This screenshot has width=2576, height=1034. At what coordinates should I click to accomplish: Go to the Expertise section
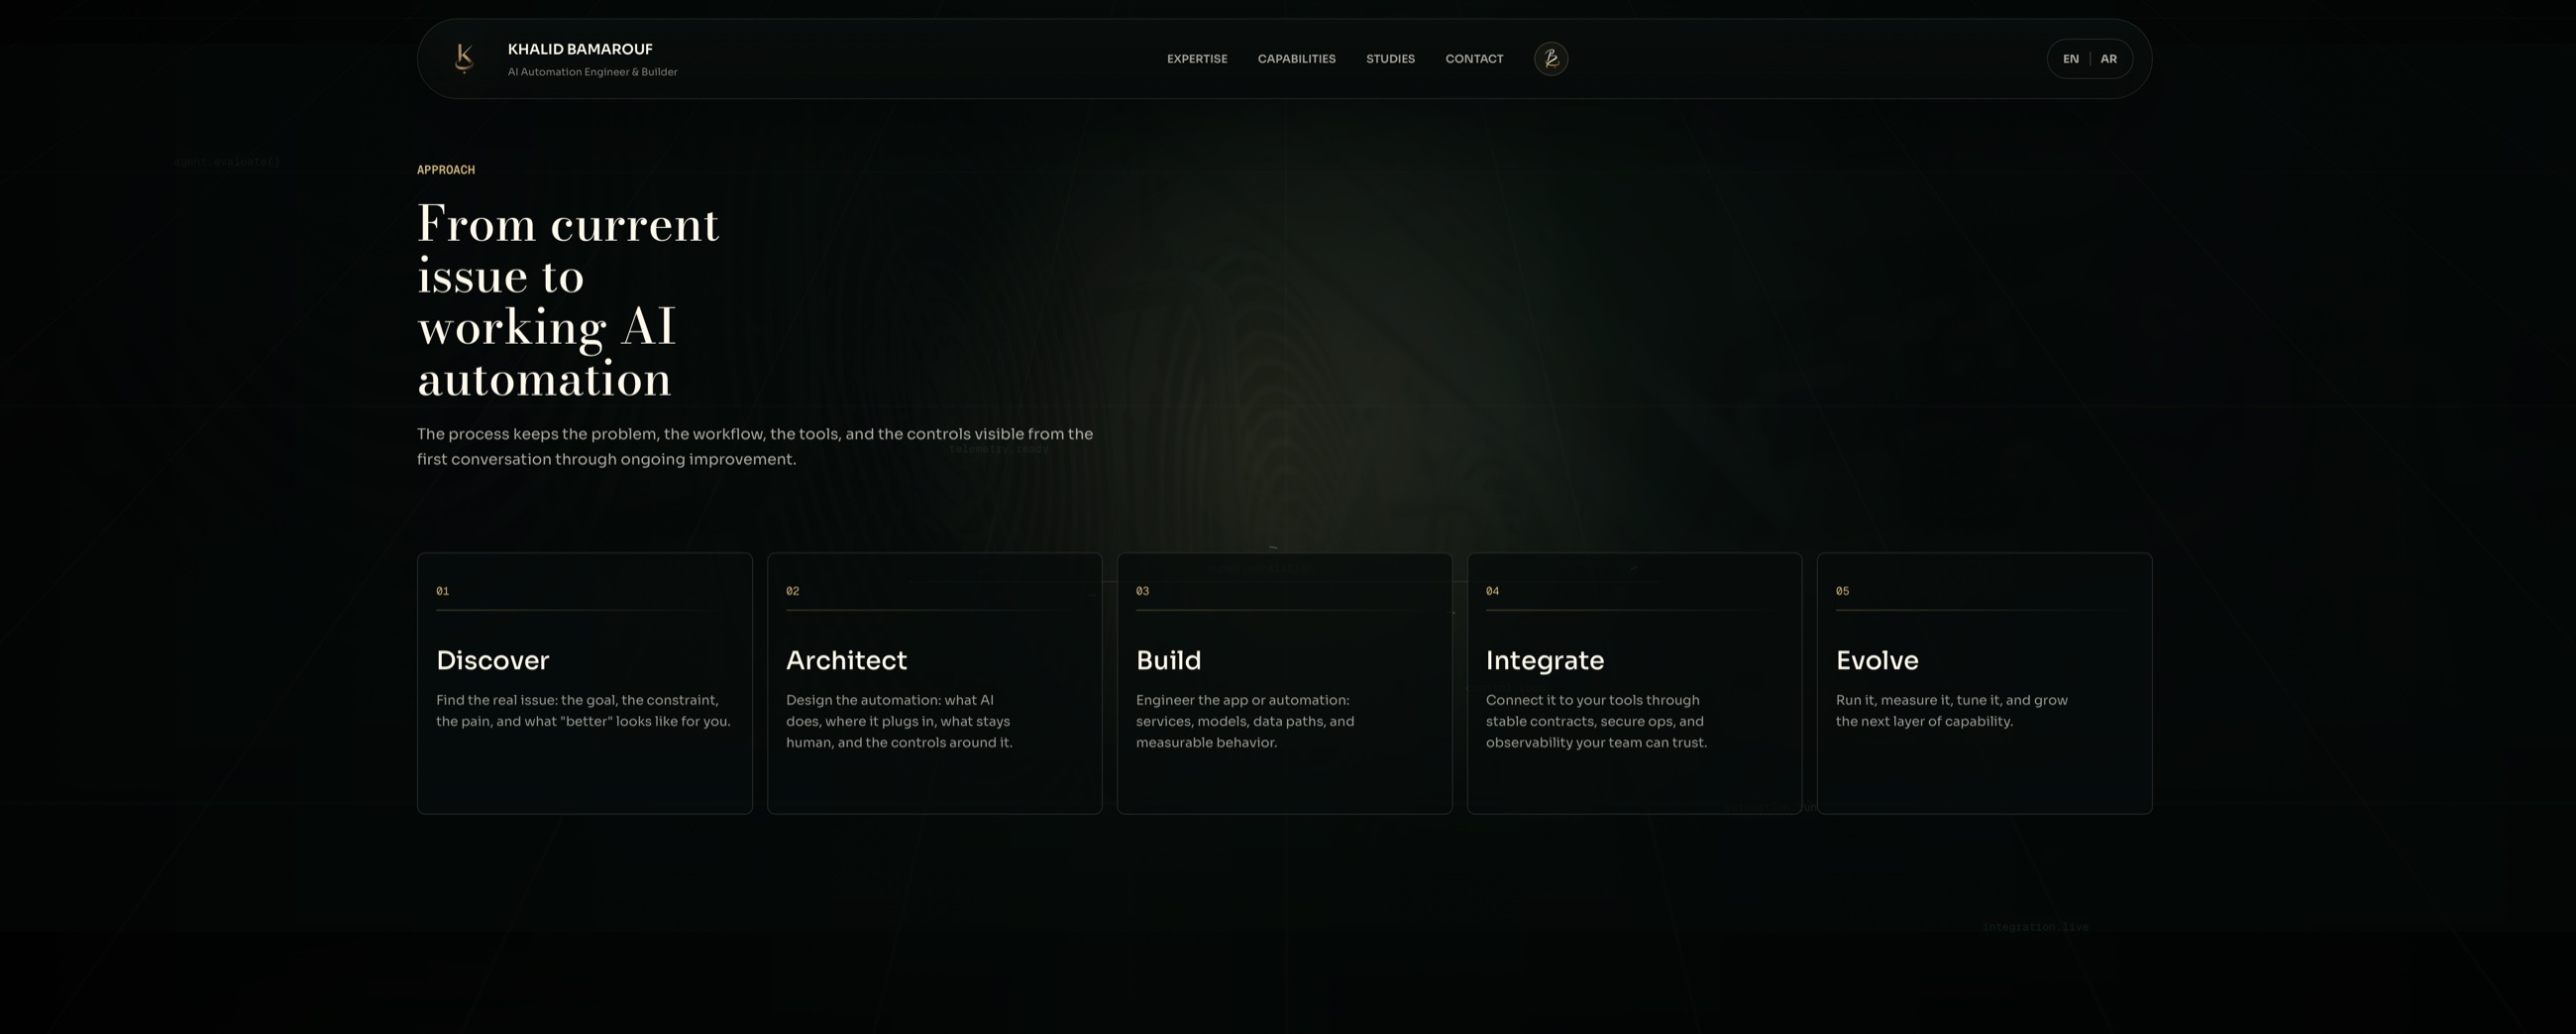coord(1197,59)
